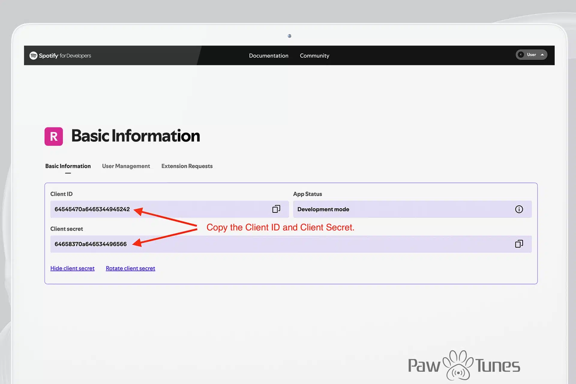Click the user avatar icon in header
Image resolution: width=576 pixels, height=384 pixels.
(521, 55)
